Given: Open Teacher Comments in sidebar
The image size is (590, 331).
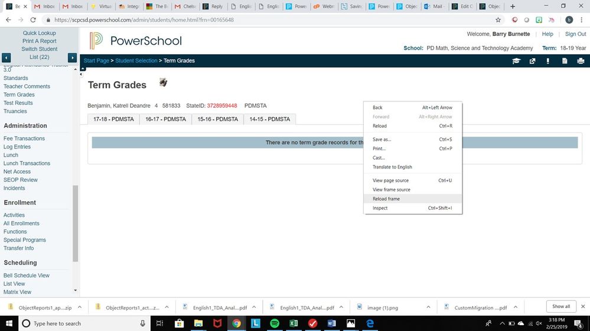Looking at the screenshot, I should pyautogui.click(x=27, y=87).
